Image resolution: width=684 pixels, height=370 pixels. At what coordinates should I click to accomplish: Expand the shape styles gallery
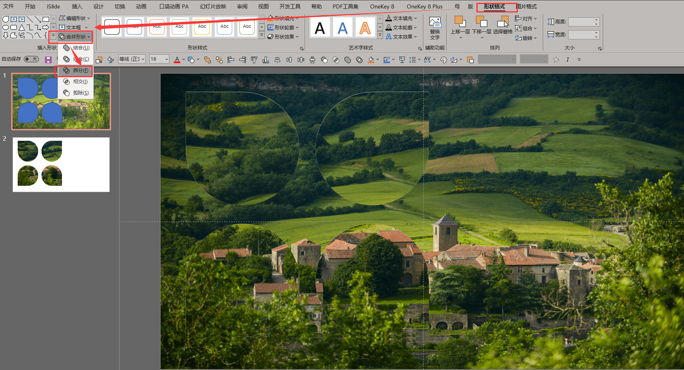262,35
